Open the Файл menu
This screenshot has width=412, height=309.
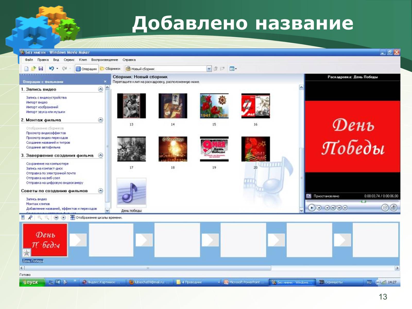click(x=29, y=60)
